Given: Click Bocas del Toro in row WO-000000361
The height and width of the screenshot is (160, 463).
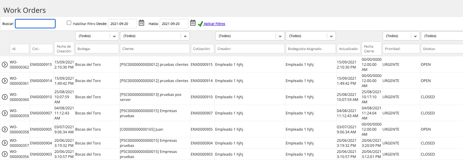Looking at the screenshot, I should tap(88, 81).
